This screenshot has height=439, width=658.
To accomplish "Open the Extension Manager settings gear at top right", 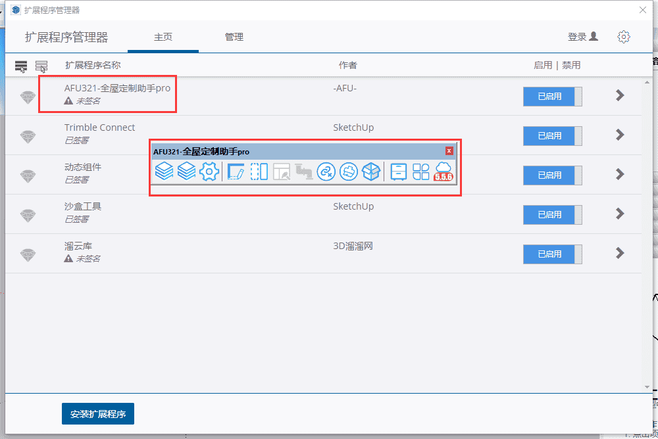I will (x=624, y=37).
